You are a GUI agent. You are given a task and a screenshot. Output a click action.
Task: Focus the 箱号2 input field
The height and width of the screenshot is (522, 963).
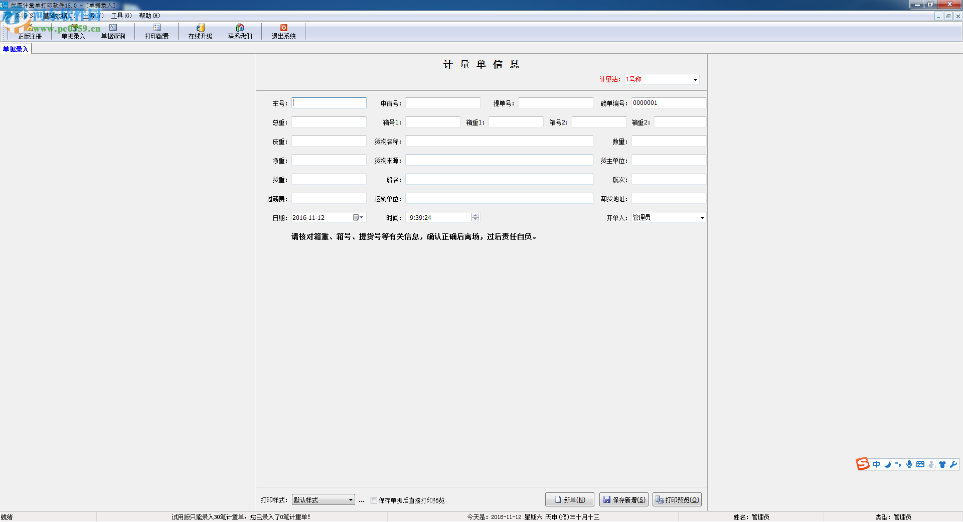point(599,122)
